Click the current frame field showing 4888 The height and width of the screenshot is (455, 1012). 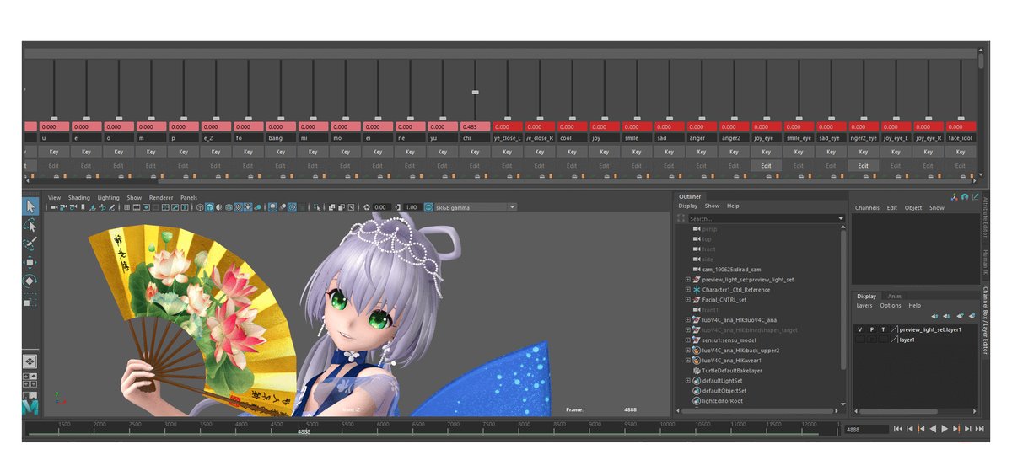[865, 429]
